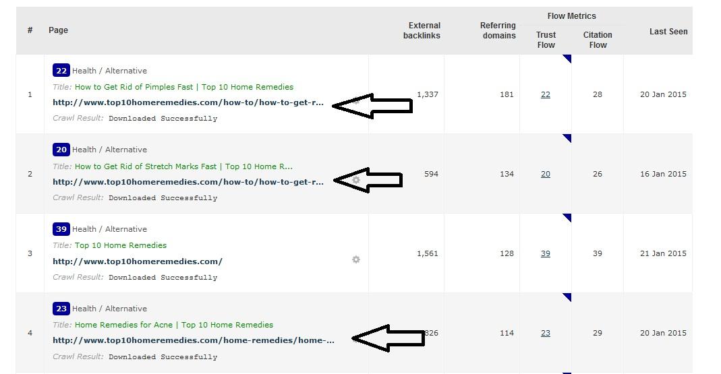
Task: Open the 'How to Get Rid of Stretch Marks' title
Action: (x=183, y=166)
